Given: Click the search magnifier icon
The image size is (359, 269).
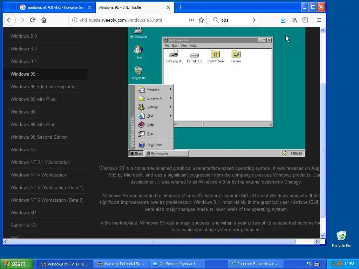Looking at the screenshot, I should pyautogui.click(x=216, y=20).
